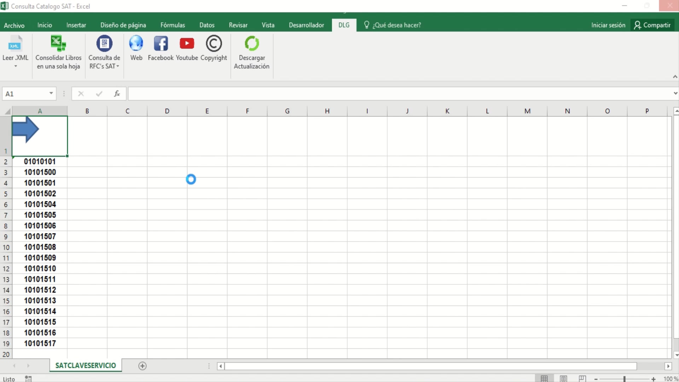The width and height of the screenshot is (679, 382).
Task: Select cell containing 01010101
Action: tap(40, 162)
